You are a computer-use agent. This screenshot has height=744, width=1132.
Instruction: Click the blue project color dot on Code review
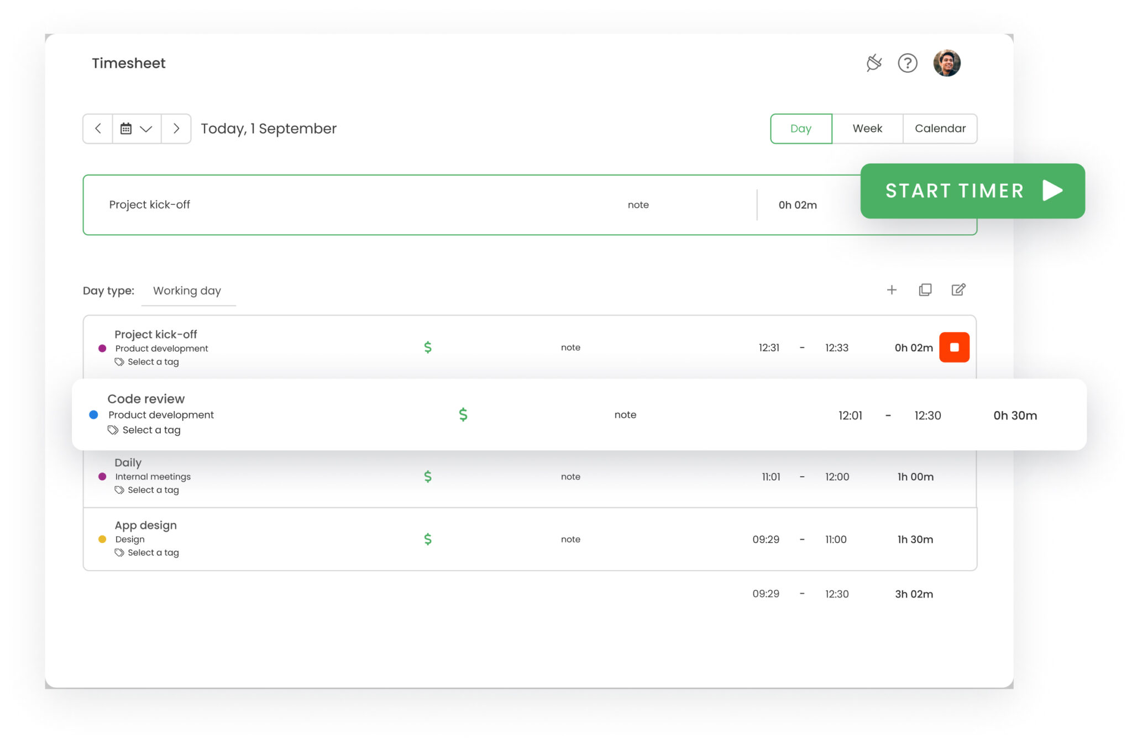point(93,414)
